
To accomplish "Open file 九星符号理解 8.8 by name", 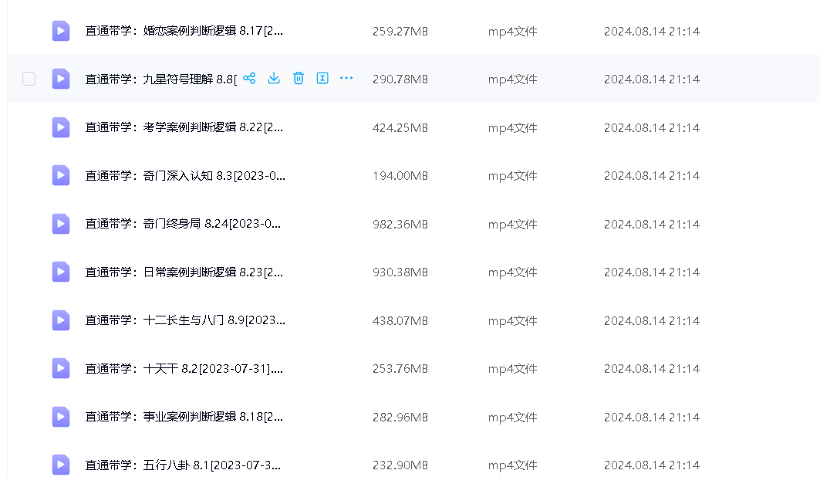I will pyautogui.click(x=160, y=79).
